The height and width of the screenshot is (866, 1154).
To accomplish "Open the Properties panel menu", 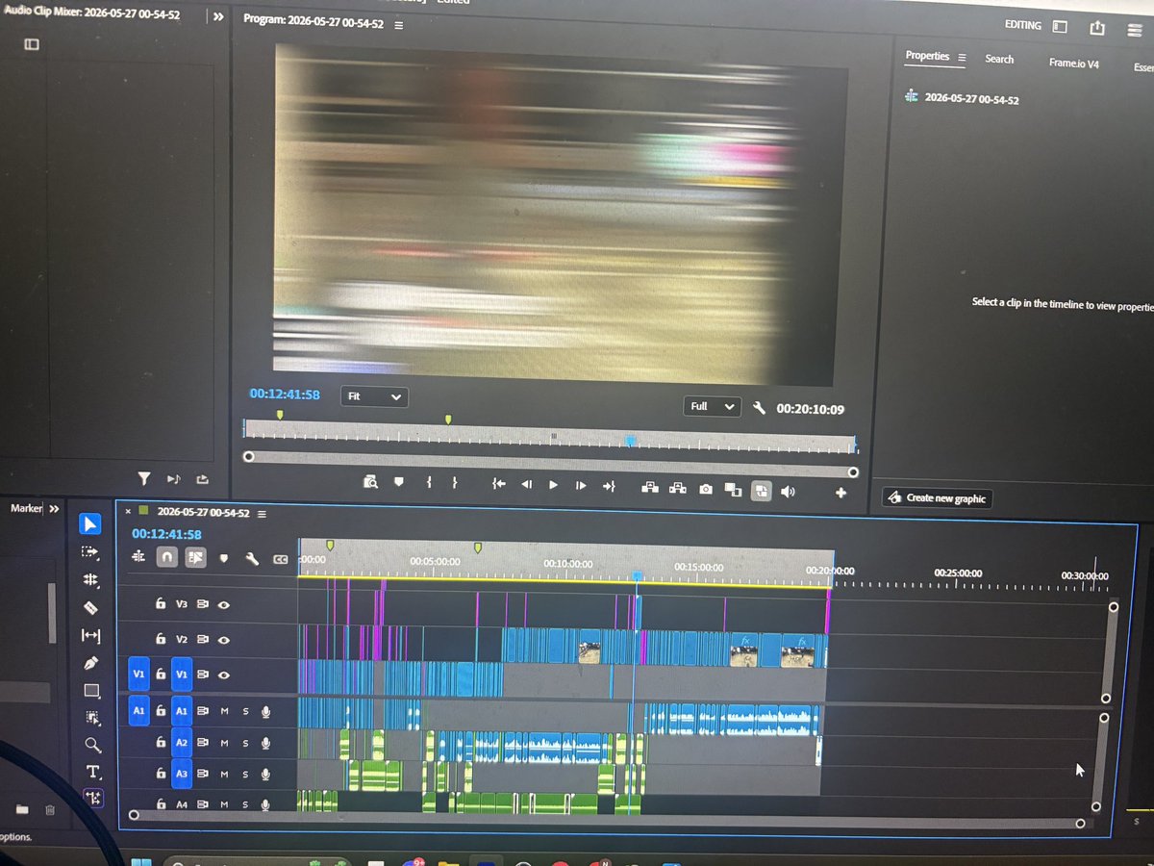I will pyautogui.click(x=962, y=58).
